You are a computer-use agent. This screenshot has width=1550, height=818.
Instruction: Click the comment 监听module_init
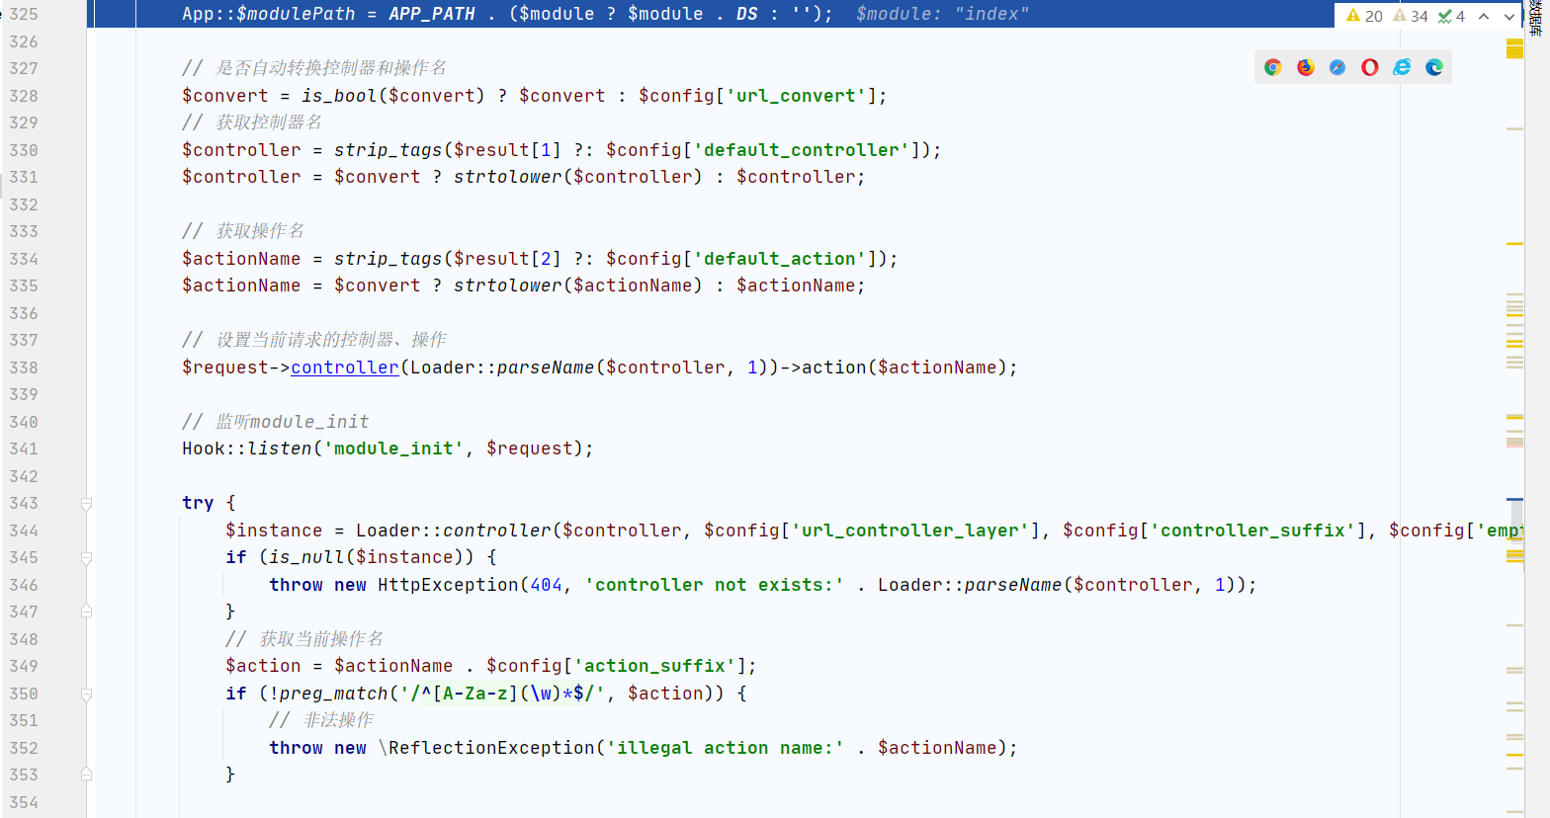click(x=276, y=422)
